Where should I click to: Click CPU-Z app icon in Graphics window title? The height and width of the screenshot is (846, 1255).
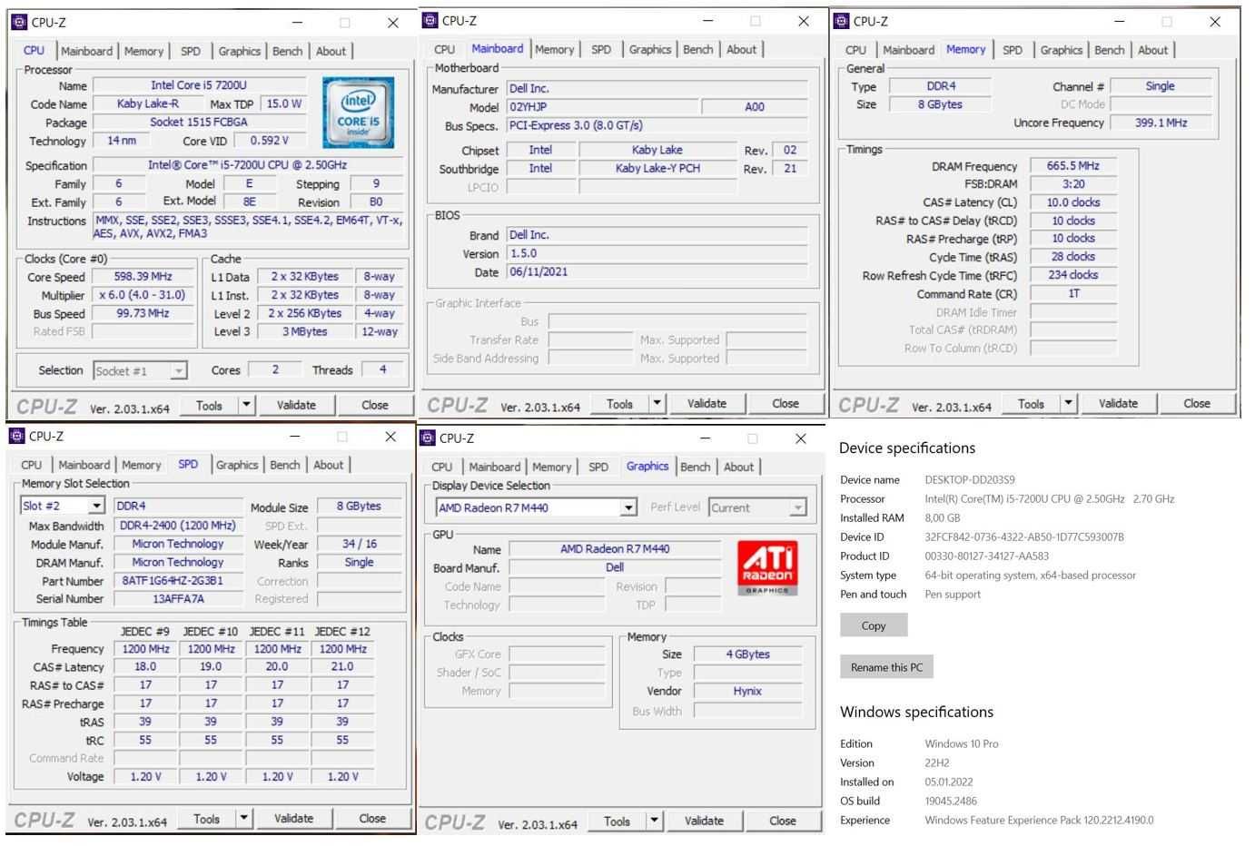click(x=427, y=438)
